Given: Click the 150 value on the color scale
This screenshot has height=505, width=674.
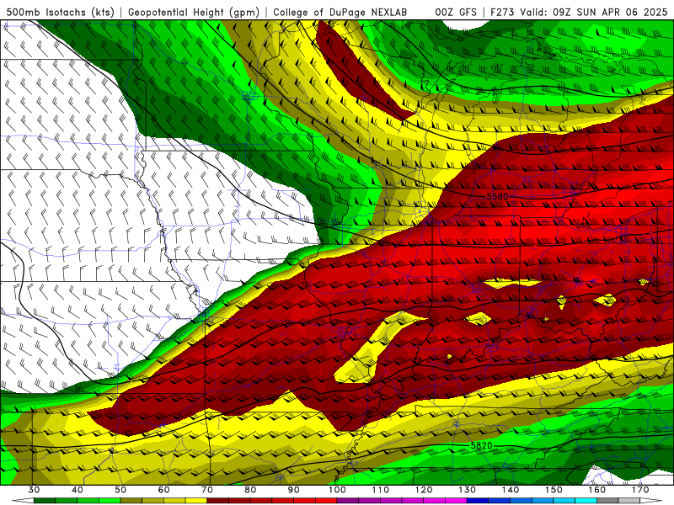Looking at the screenshot, I should [554, 490].
